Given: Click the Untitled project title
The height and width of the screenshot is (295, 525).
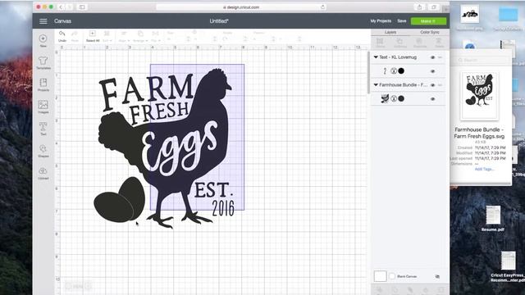Looking at the screenshot, I should pyautogui.click(x=219, y=21).
